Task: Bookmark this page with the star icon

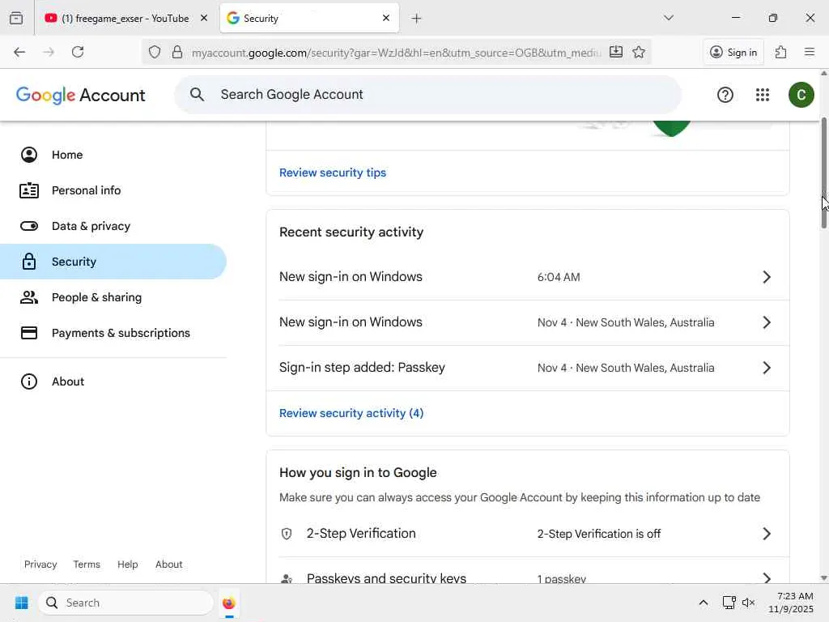Action: (639, 52)
